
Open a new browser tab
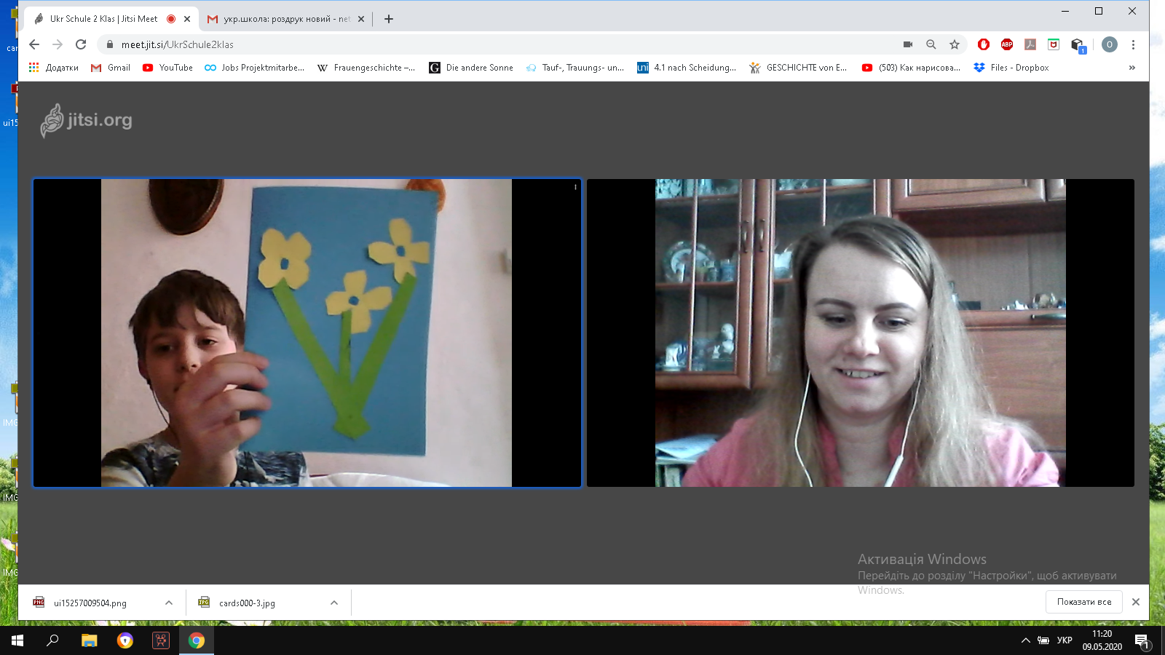[x=389, y=19]
